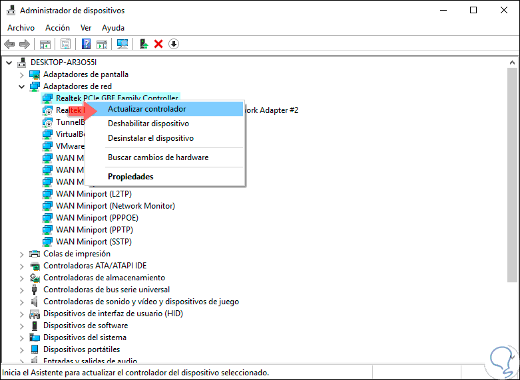Collapse the Adaptadores de red node
The width and height of the screenshot is (520, 380).
21,87
